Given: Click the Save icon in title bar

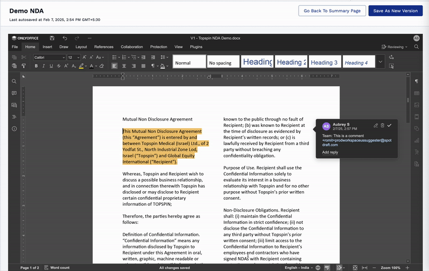Looking at the screenshot, I should tap(52, 38).
